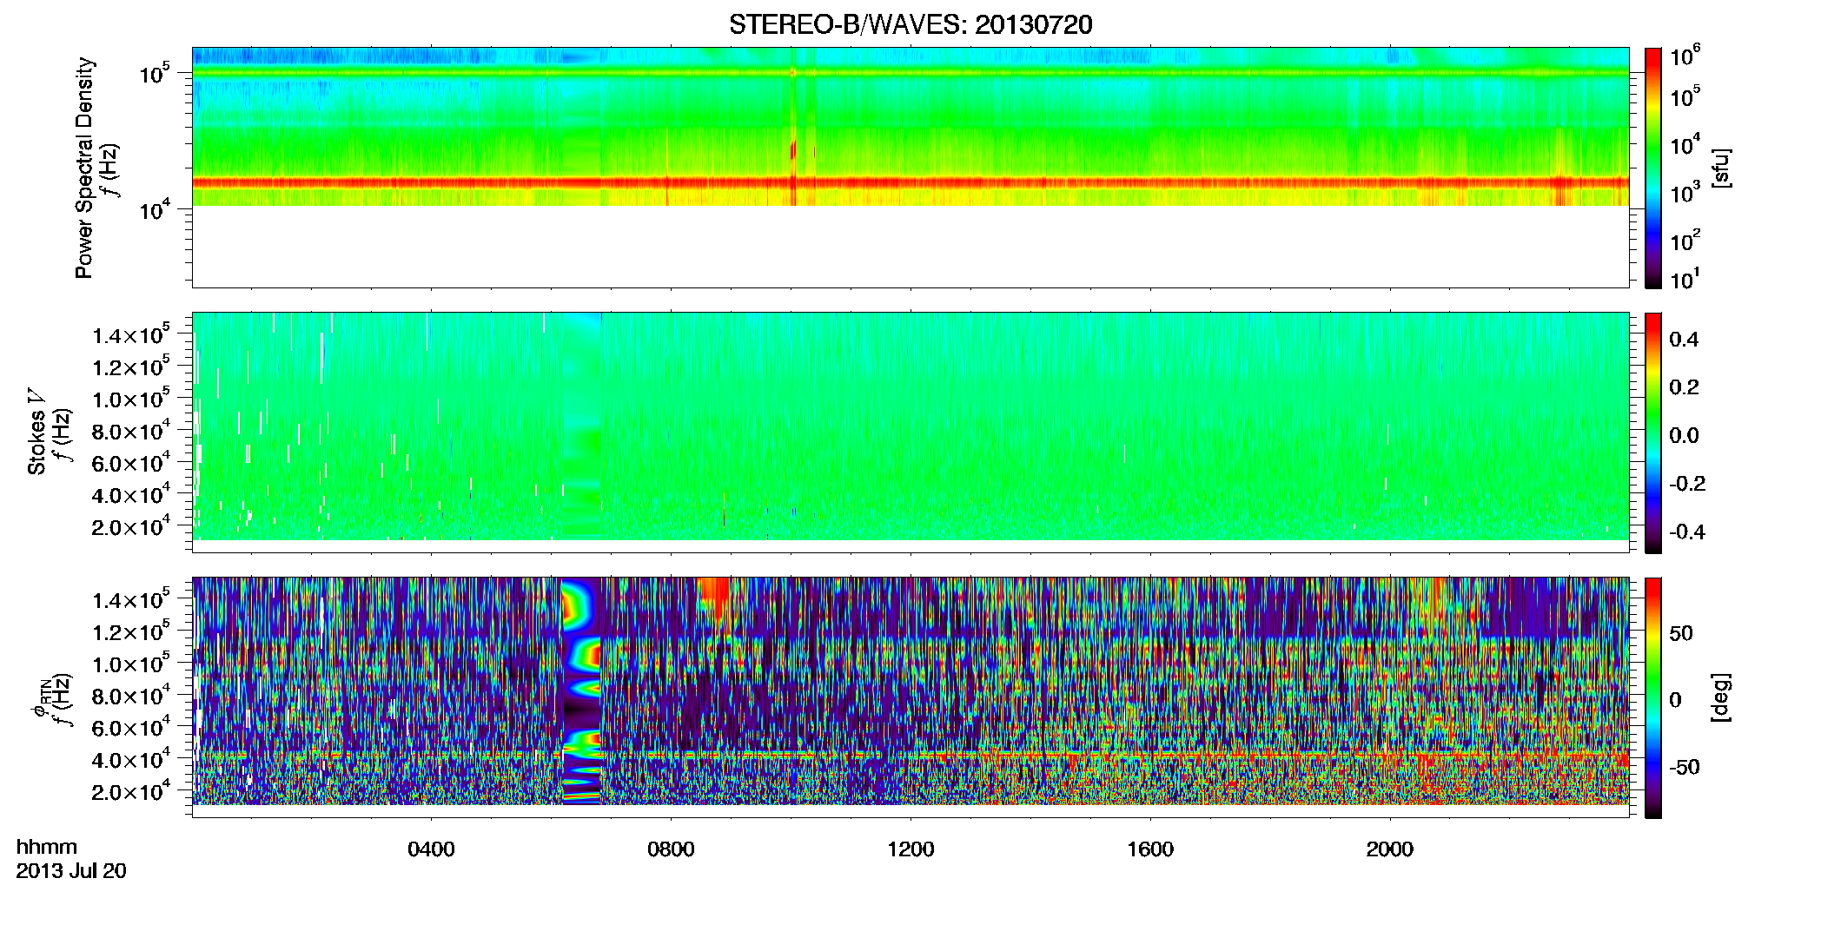1821x938 pixels.
Task: Click the plot title STEREO-B/WAVES: 20130720
Action: coord(910,24)
